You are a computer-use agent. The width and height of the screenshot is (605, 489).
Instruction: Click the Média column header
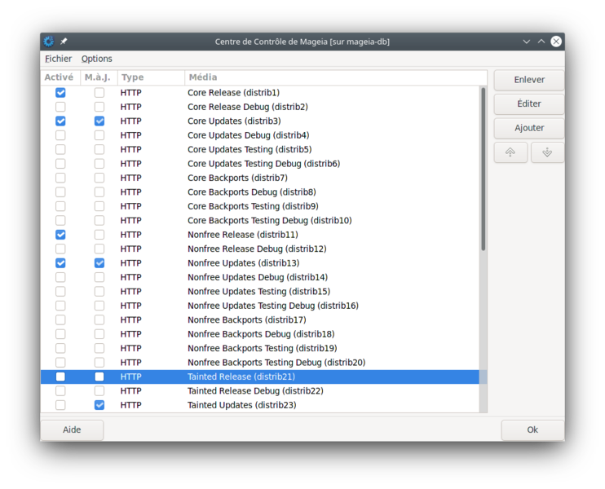tap(336, 77)
